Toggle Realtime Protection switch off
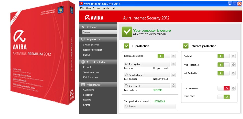 (x=164, y=56)
